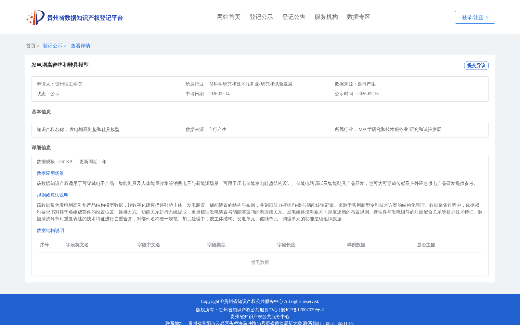Click the 样例数据 column header

(356, 245)
